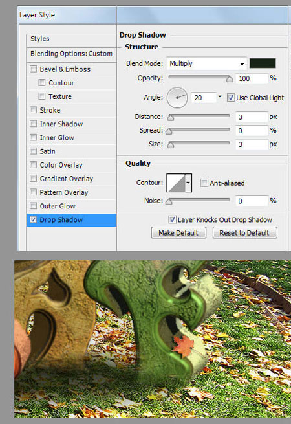Viewport: 291px width, 424px height.
Task: Tick the Texture checkbox
Action: [42, 96]
